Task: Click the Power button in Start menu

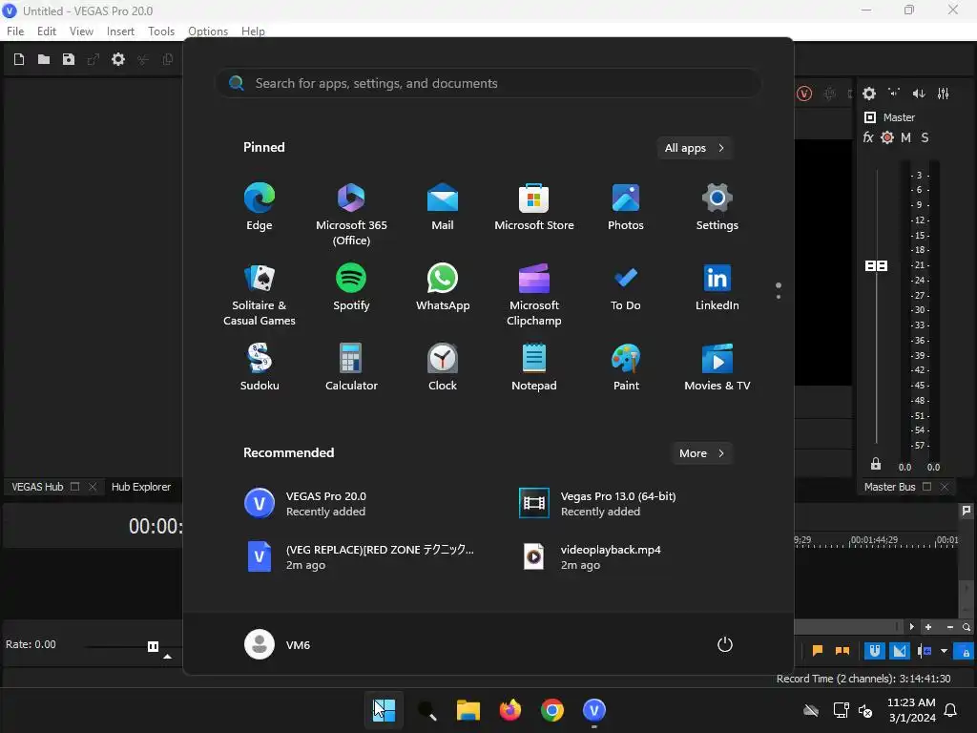Action: pyautogui.click(x=725, y=644)
